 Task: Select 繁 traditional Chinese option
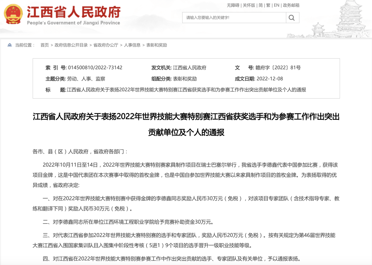tap(268, 5)
